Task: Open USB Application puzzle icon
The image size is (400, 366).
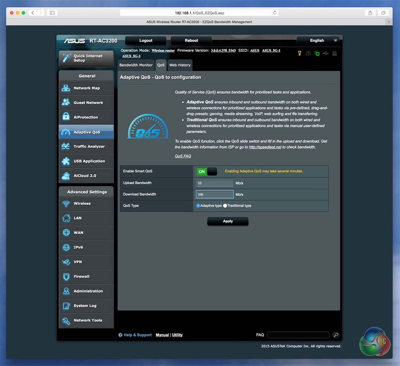Action: tap(66, 161)
